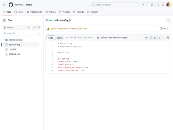Open the filter-chromium folder
The image size is (173, 130).
click(15, 40)
